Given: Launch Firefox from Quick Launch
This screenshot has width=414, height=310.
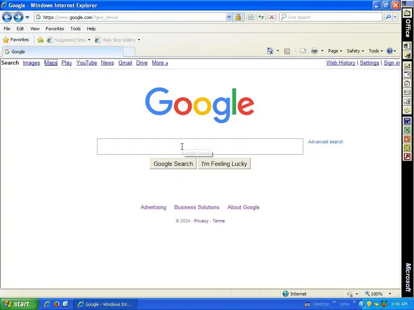Looking at the screenshot, I should [57, 304].
